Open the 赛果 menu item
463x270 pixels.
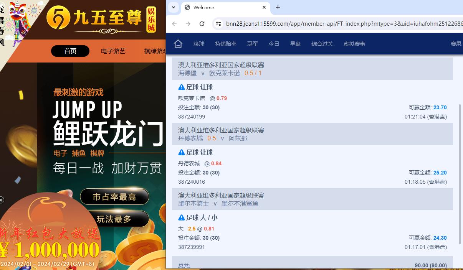pos(456,44)
